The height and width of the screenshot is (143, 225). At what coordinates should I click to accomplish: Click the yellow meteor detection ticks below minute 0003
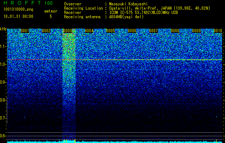point(69,141)
